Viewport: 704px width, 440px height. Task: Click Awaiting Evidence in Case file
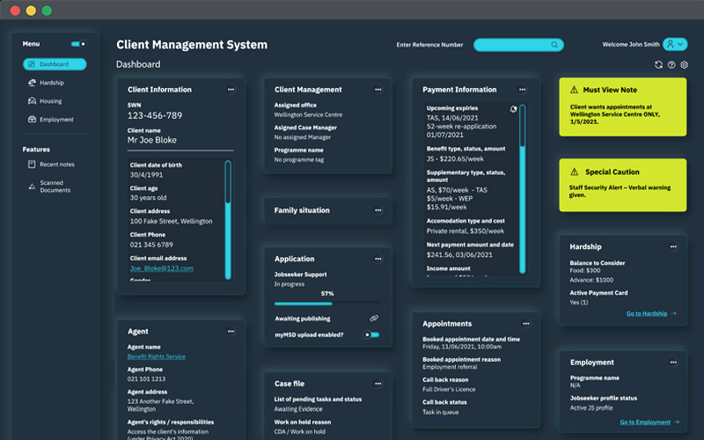(298, 409)
